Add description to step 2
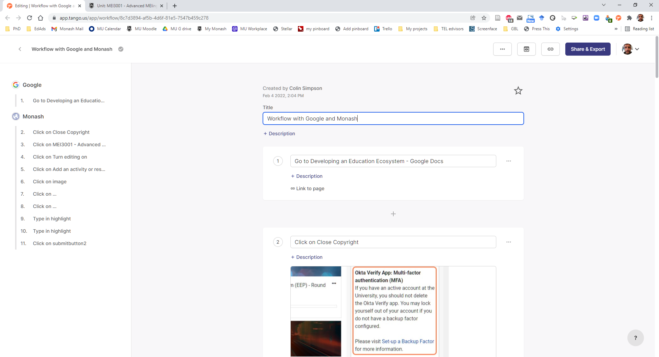This screenshot has width=659, height=357. pyautogui.click(x=307, y=257)
